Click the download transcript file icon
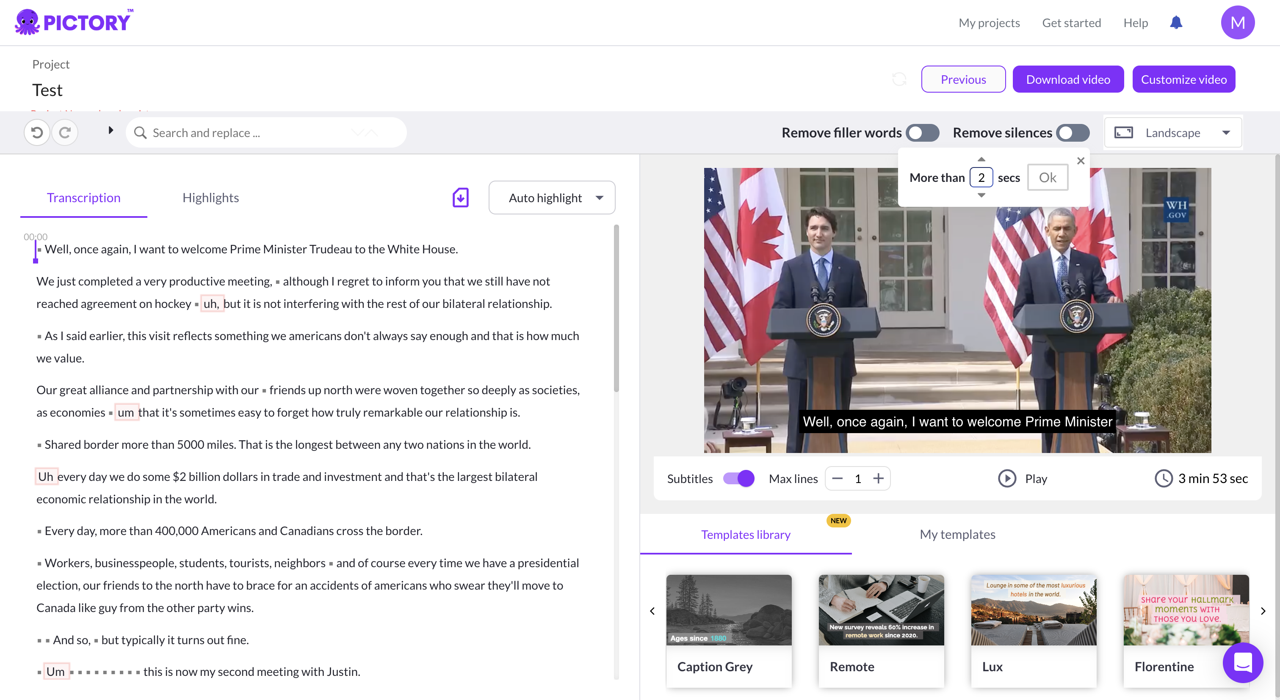1280x700 pixels. click(460, 198)
